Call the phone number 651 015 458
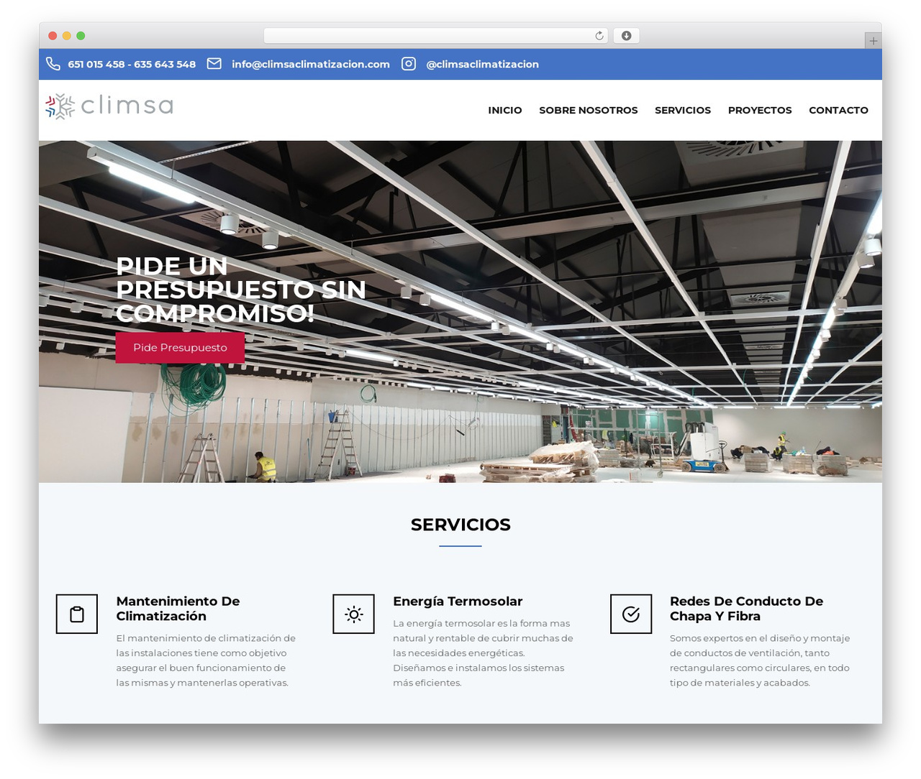Screen dimensions: 921x779 point(96,64)
